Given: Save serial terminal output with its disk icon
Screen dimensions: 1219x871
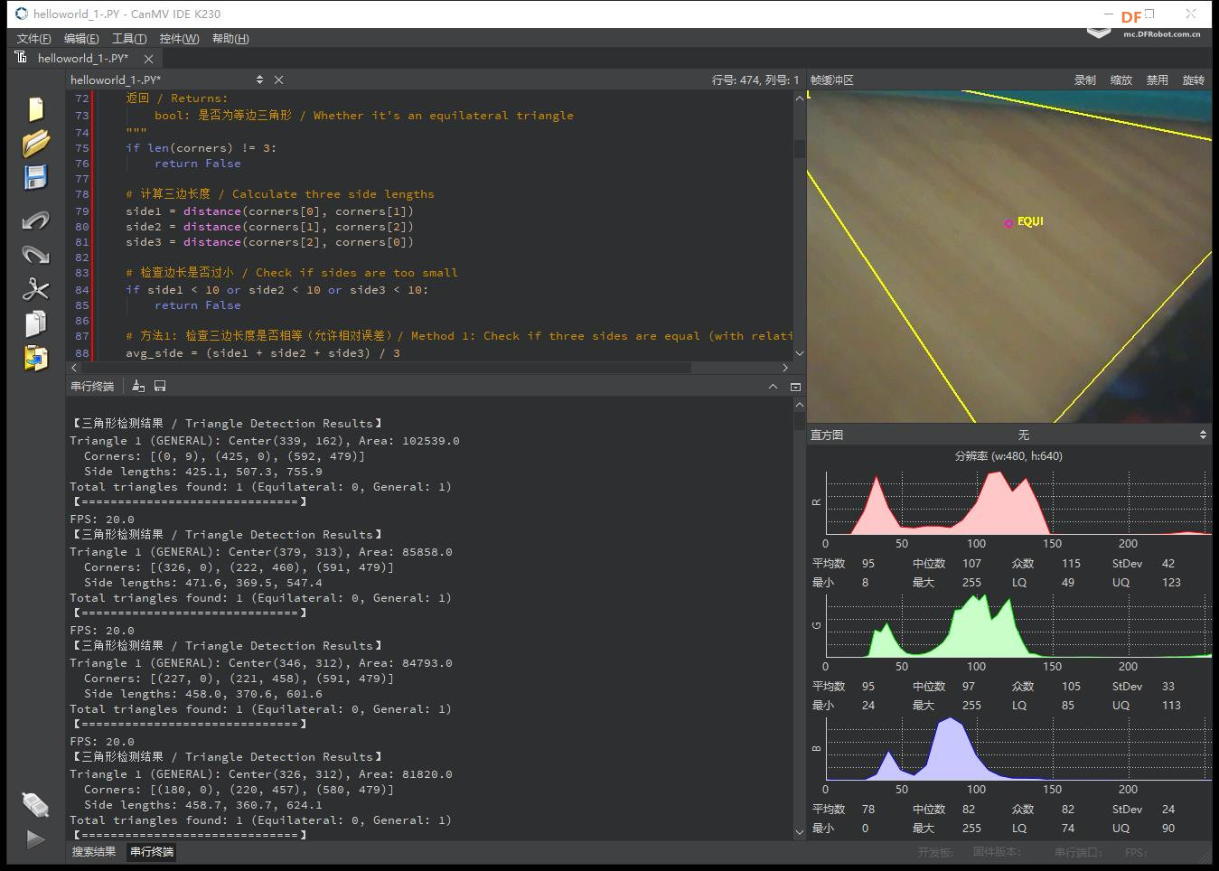Looking at the screenshot, I should (160, 386).
